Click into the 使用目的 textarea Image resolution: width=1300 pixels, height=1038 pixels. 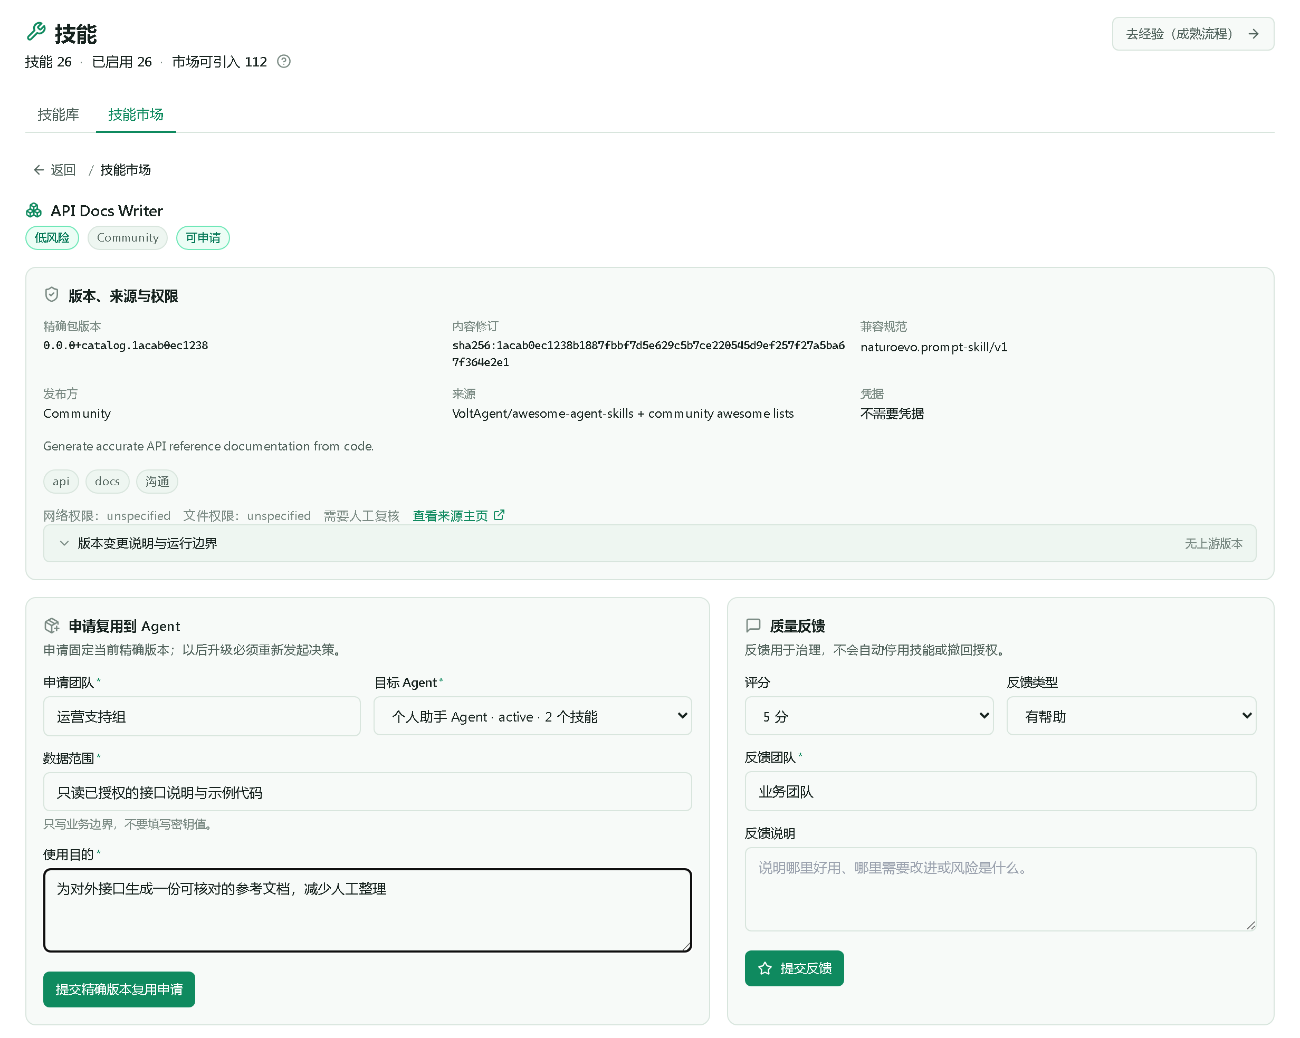(x=367, y=910)
